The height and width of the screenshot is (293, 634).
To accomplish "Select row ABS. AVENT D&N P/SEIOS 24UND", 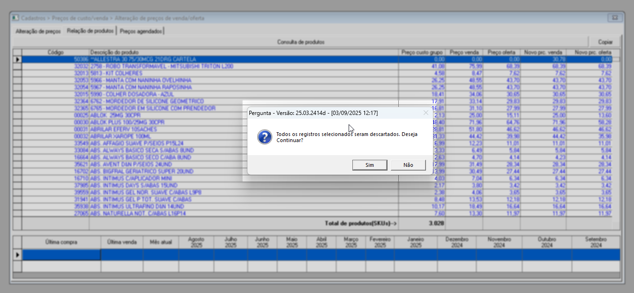I will tap(317, 164).
